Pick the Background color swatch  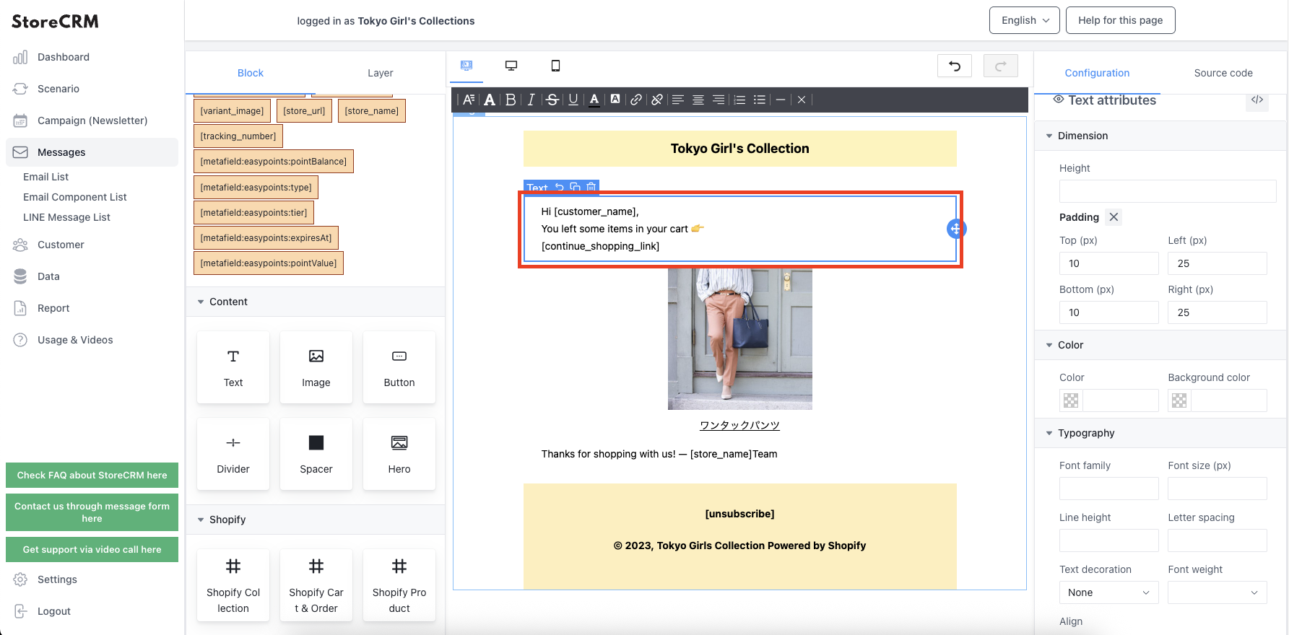[x=1179, y=400]
